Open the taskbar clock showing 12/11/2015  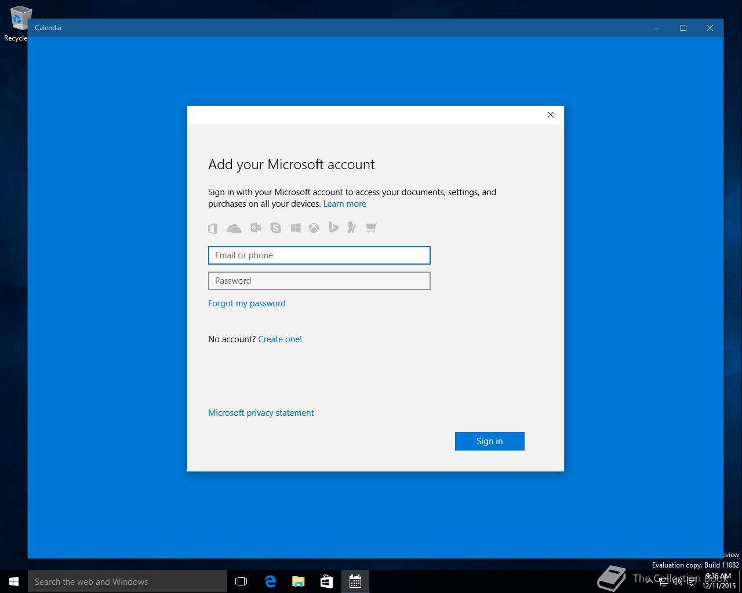pos(719,581)
